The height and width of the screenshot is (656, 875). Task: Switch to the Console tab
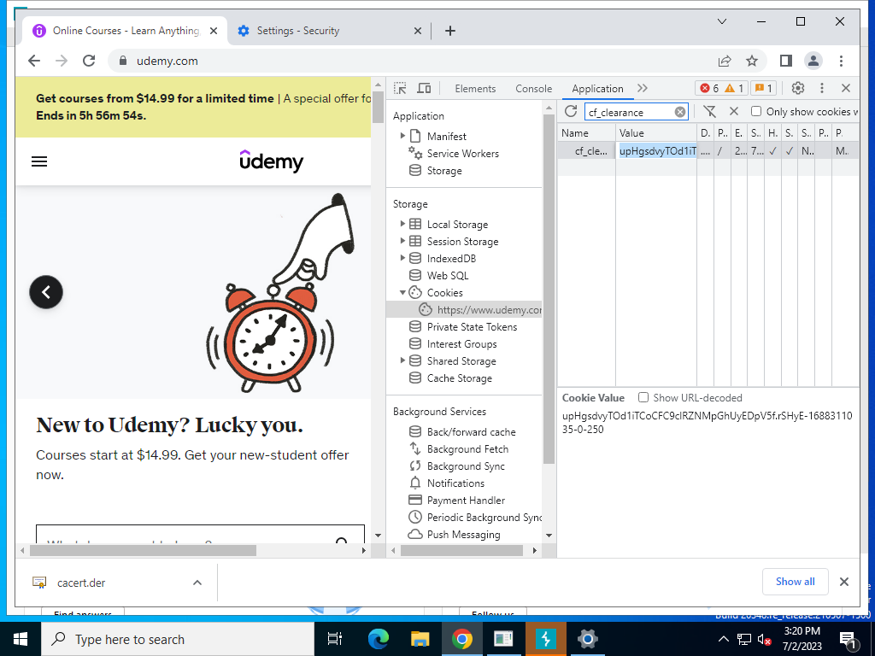tap(533, 89)
